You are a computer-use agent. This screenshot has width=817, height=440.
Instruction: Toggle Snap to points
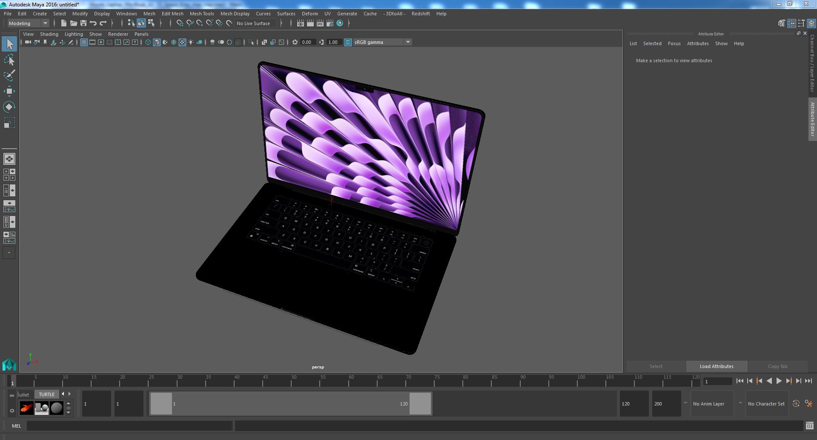coord(200,23)
